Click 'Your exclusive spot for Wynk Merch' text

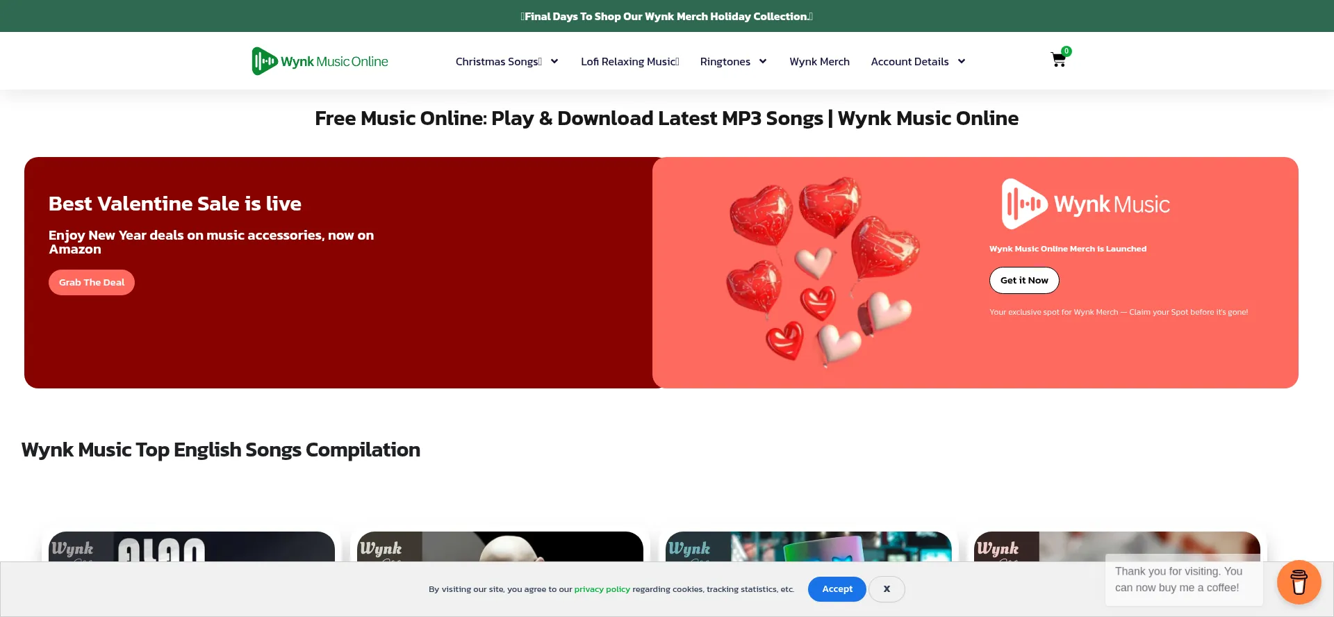(x=1119, y=312)
